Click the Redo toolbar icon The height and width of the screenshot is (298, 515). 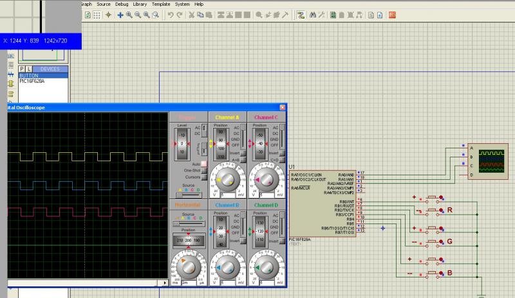coord(180,15)
